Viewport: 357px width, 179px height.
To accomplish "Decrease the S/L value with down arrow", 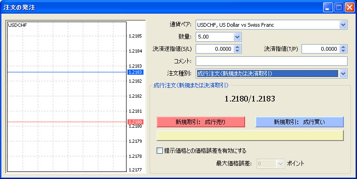I will 237,51.
